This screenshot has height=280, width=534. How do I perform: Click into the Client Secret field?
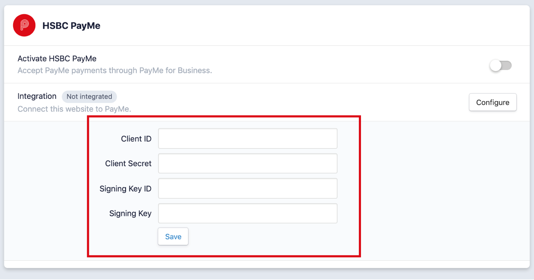point(247,163)
